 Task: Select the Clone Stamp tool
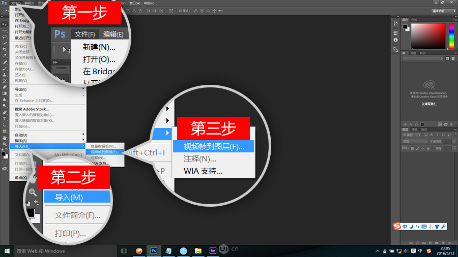[x=5, y=75]
